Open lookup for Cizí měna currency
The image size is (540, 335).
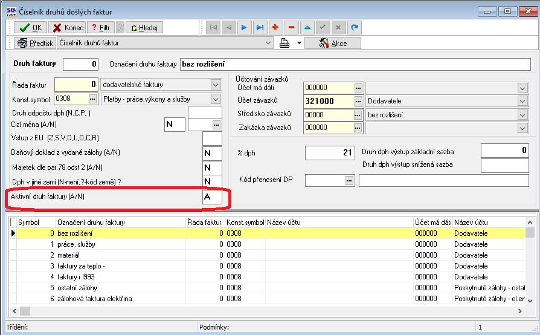(216, 125)
